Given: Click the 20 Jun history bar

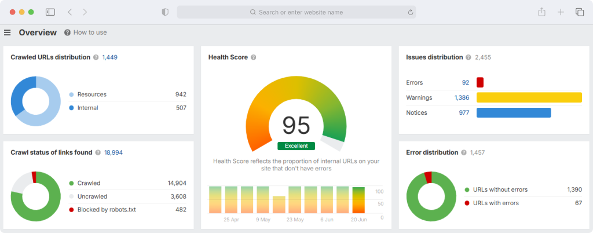Looking at the screenshot, I should point(358,200).
